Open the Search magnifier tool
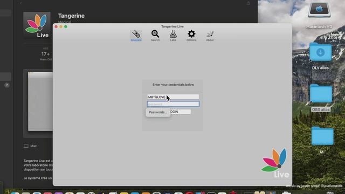The width and height of the screenshot is (345, 194). (x=155, y=36)
